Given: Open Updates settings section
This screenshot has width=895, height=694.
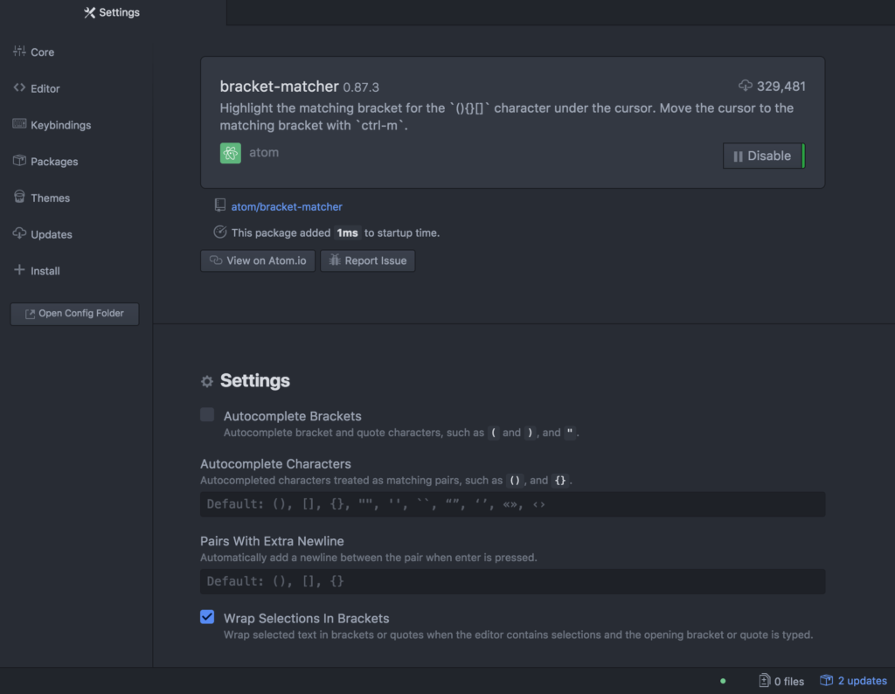Looking at the screenshot, I should tap(52, 234).
